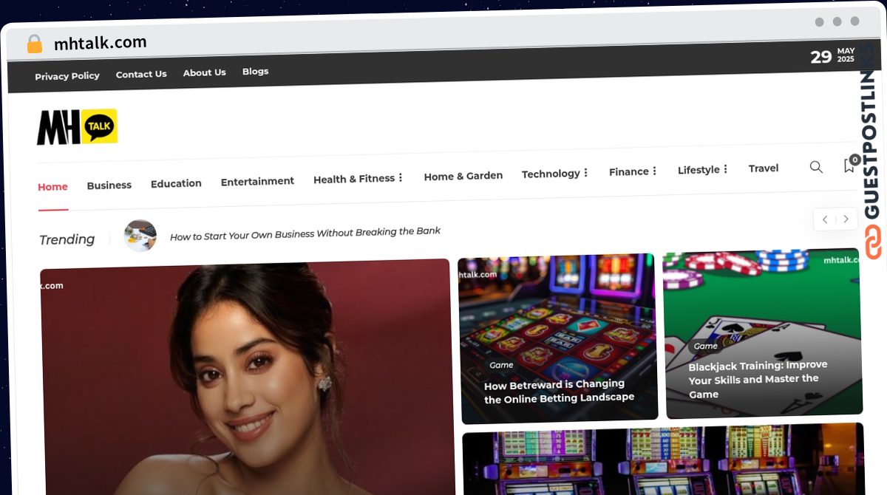Open the Blogs link
This screenshot has height=495, width=887.
click(256, 72)
